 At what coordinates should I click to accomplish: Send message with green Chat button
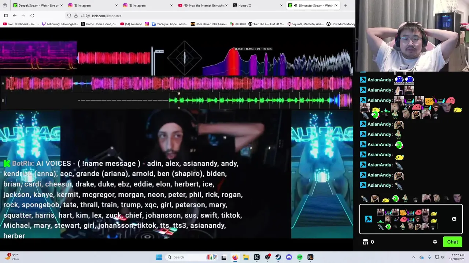point(453,242)
